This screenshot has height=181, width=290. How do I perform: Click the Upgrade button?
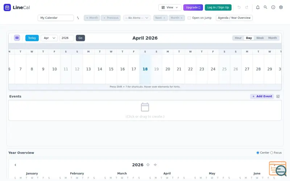point(193,7)
